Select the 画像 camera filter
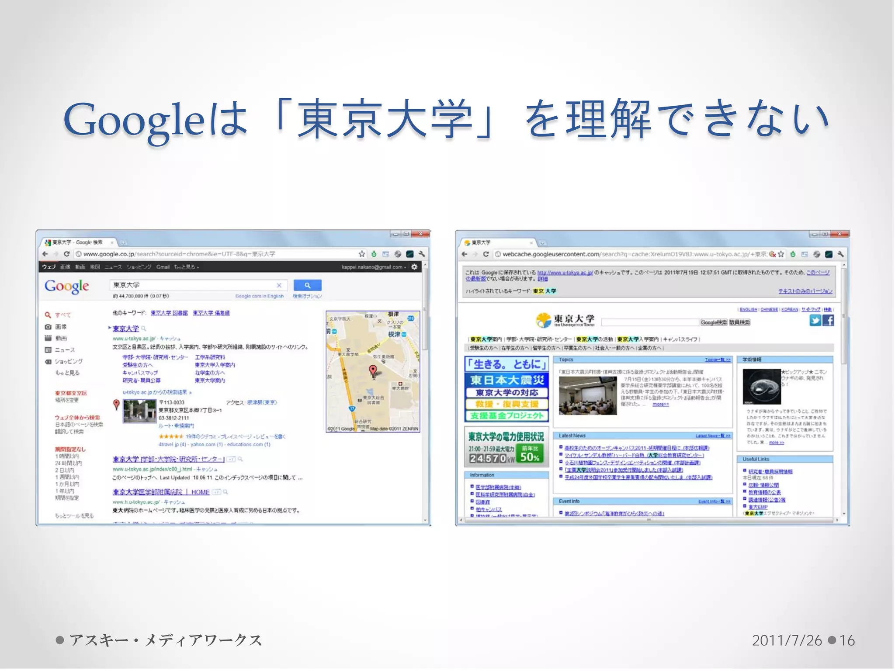895x671 pixels. coord(48,326)
